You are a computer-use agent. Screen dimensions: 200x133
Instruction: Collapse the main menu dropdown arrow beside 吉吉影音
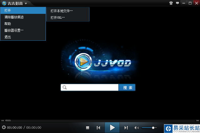pyautogui.click(x=26, y=3)
